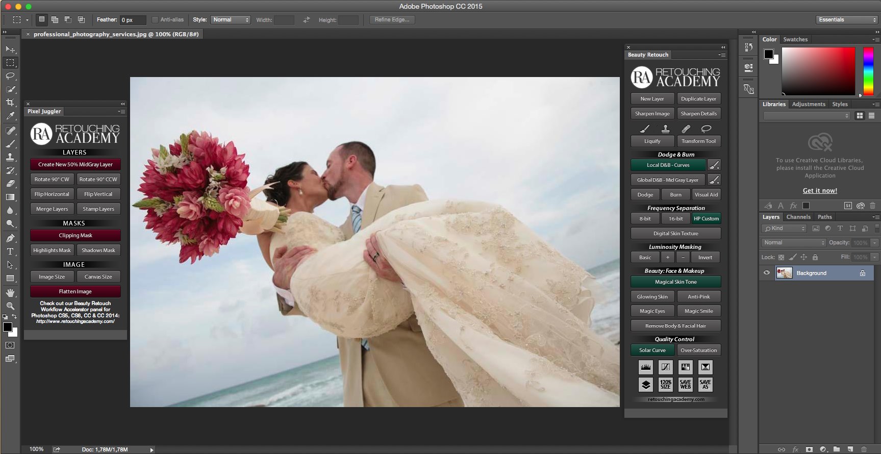Switch to the Channels tab
Screen dimensions: 881x454
point(798,217)
